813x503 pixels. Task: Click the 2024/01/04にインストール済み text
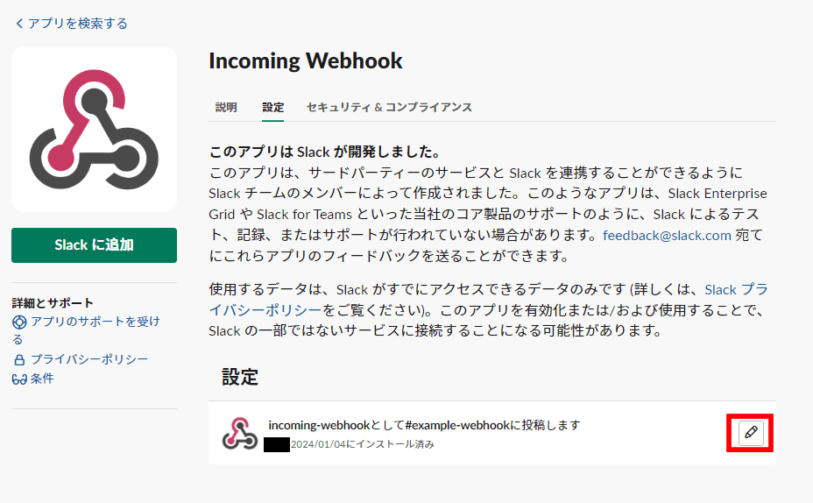[363, 444]
